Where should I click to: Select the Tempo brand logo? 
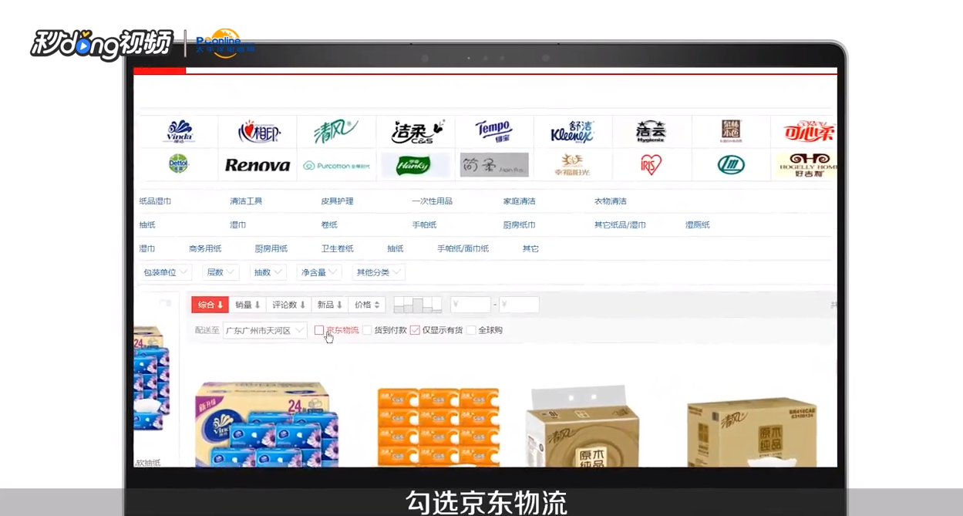coord(494,131)
